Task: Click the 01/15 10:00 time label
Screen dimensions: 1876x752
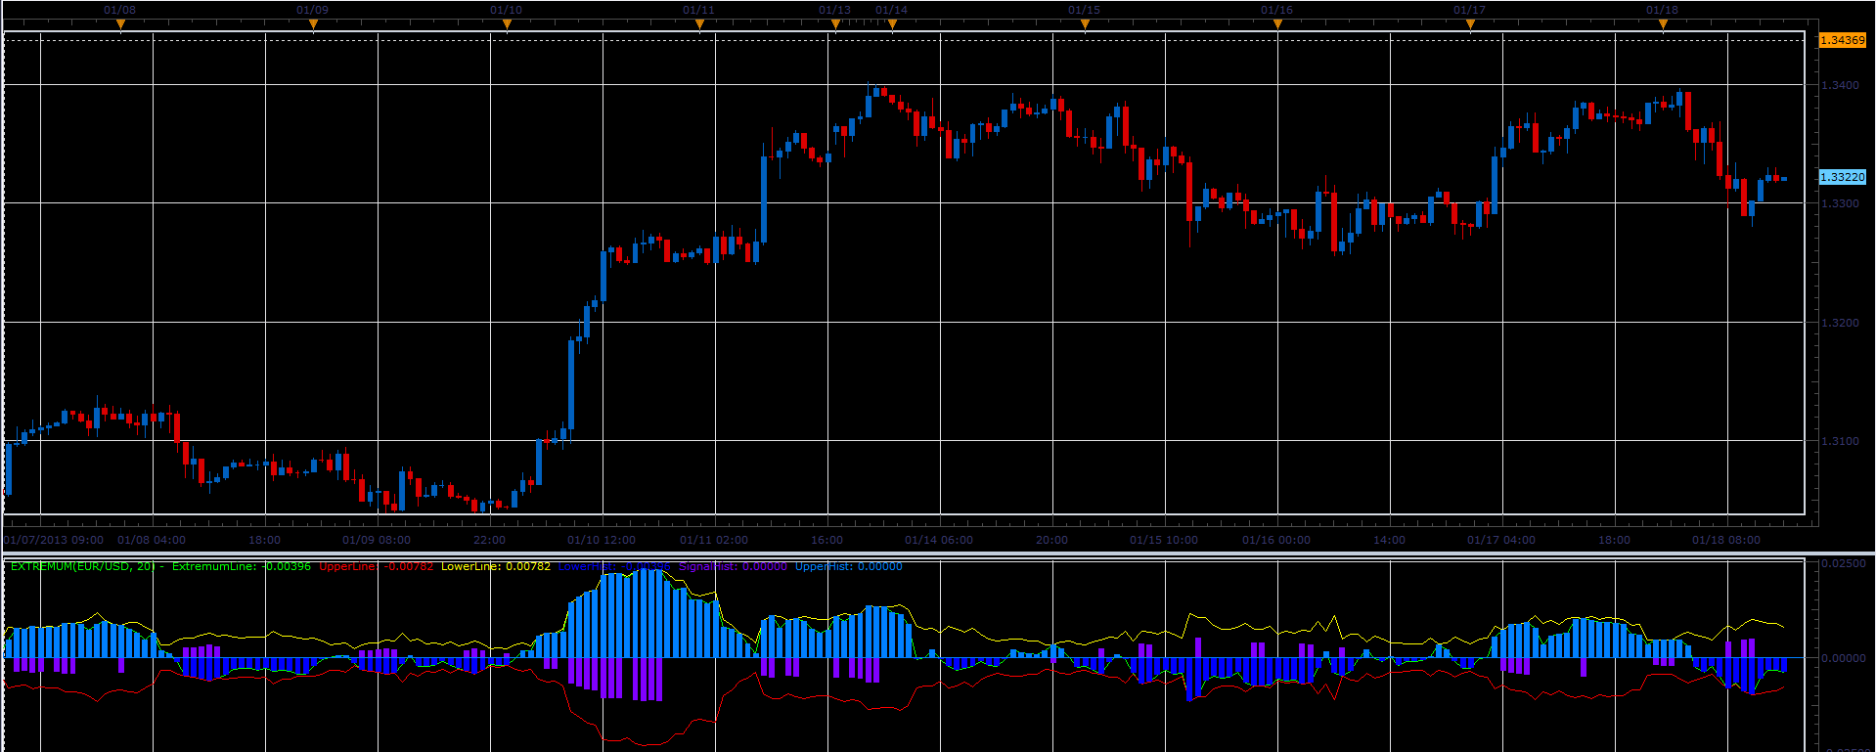Action: (x=1164, y=540)
